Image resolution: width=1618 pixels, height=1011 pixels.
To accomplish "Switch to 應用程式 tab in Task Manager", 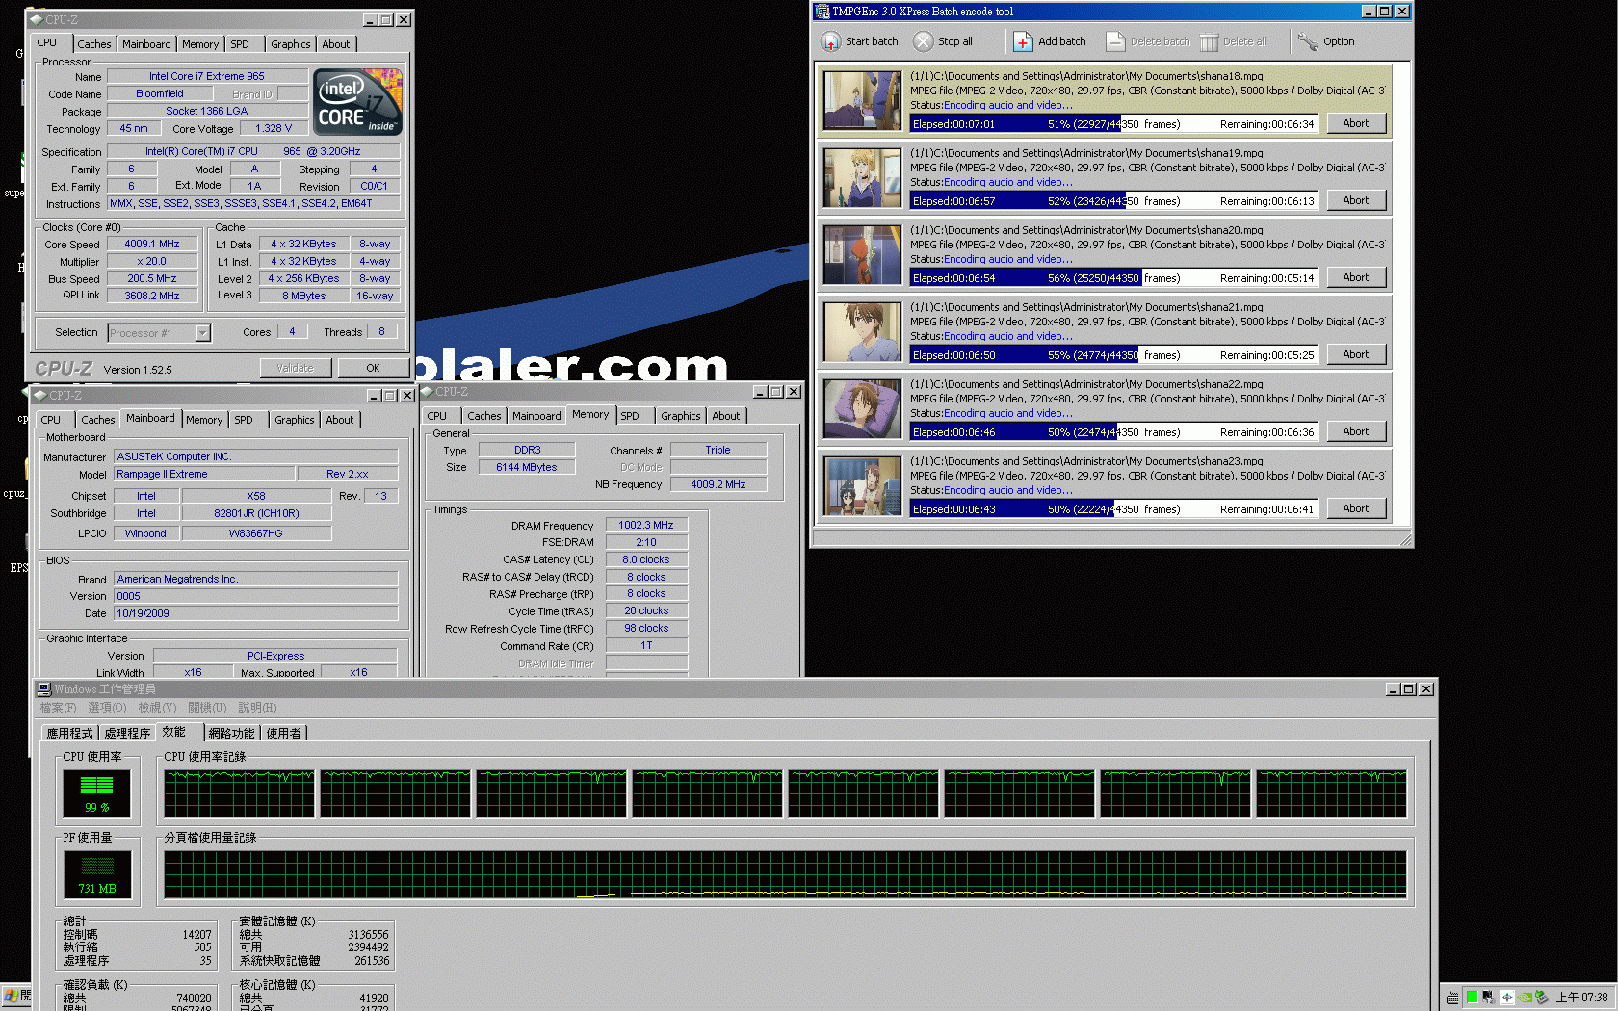I will click(x=70, y=734).
